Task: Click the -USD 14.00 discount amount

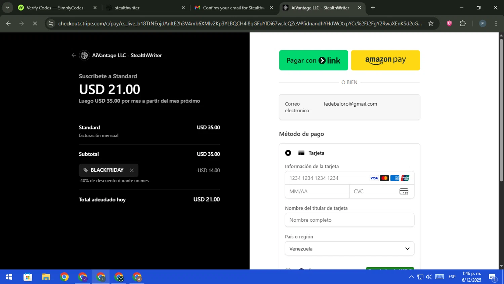Action: point(208,170)
